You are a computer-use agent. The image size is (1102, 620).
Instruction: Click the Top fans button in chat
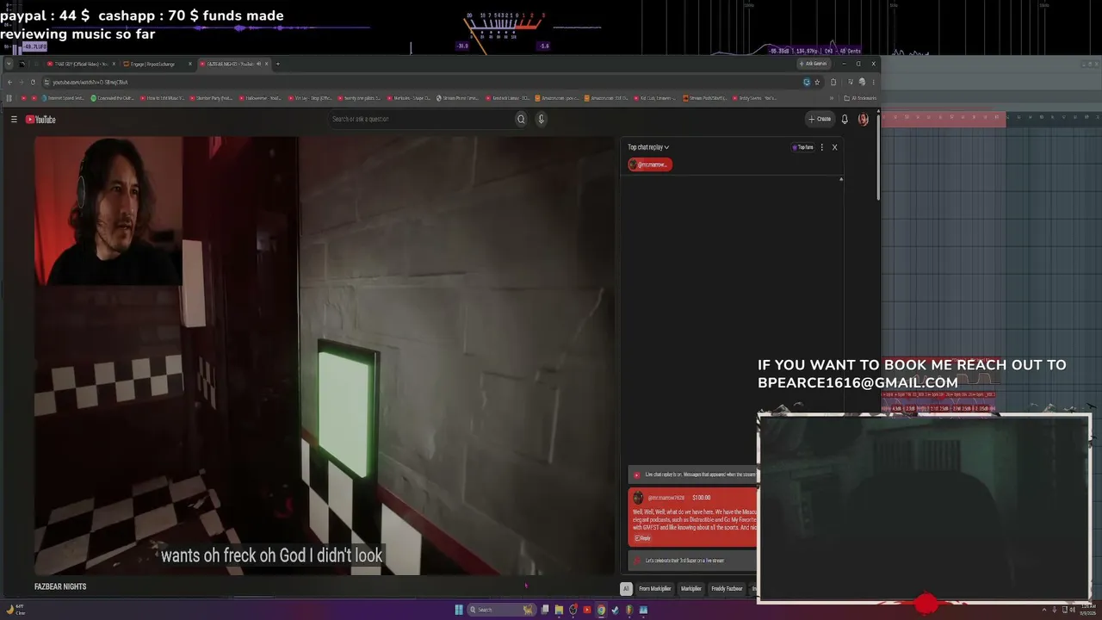click(802, 147)
